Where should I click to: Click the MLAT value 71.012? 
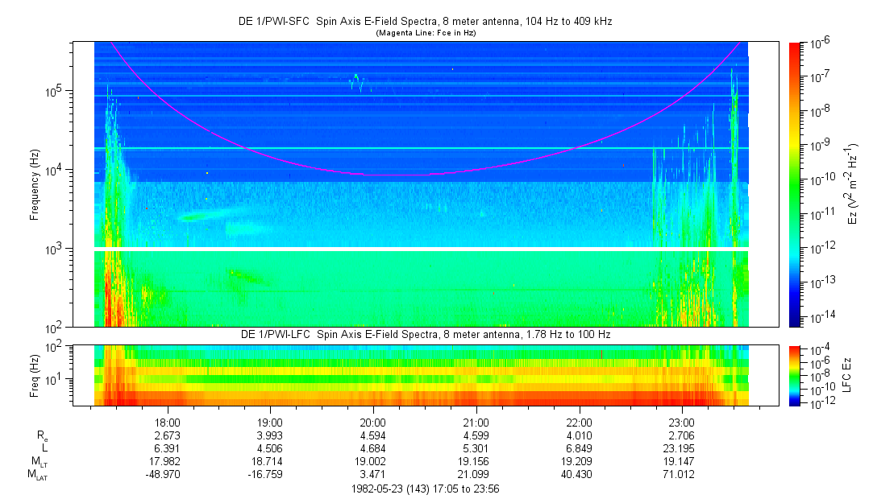[682, 475]
